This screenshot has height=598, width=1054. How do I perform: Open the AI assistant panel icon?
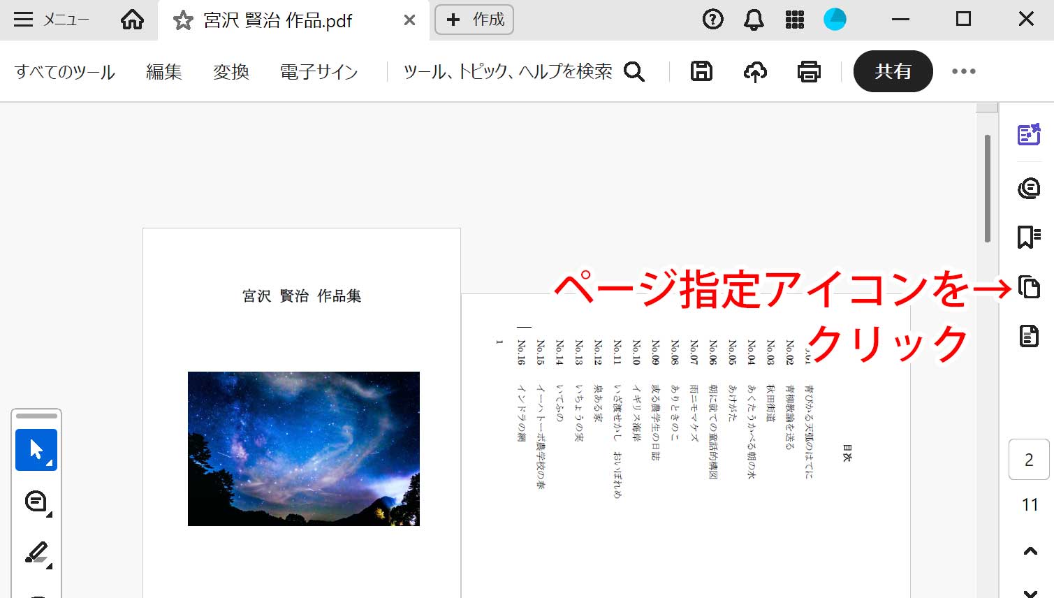[x=1029, y=134]
